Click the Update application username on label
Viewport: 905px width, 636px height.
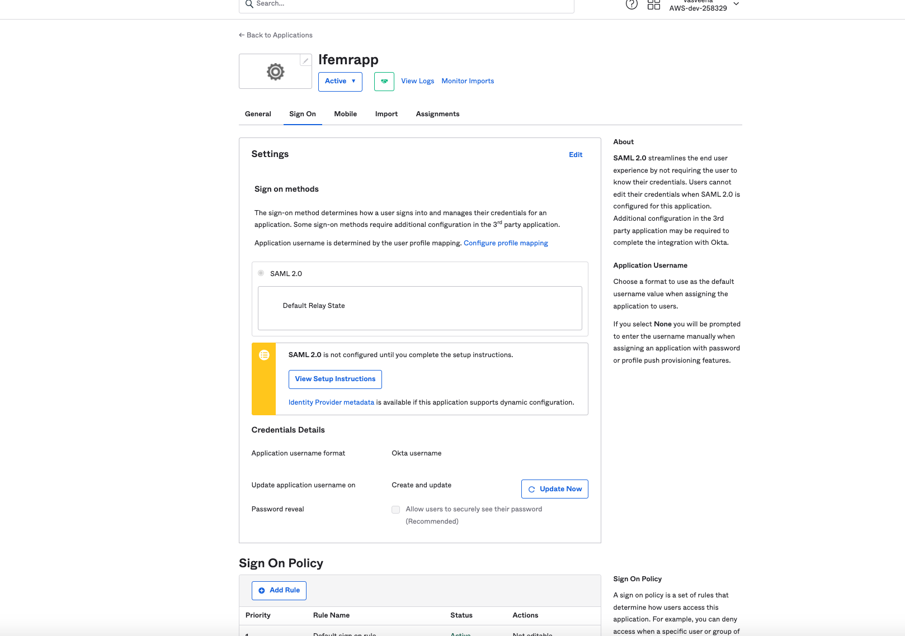point(303,485)
